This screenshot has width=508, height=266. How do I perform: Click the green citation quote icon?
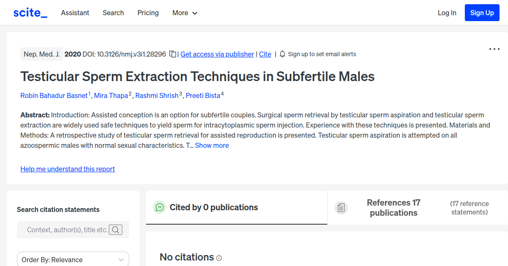(x=159, y=207)
